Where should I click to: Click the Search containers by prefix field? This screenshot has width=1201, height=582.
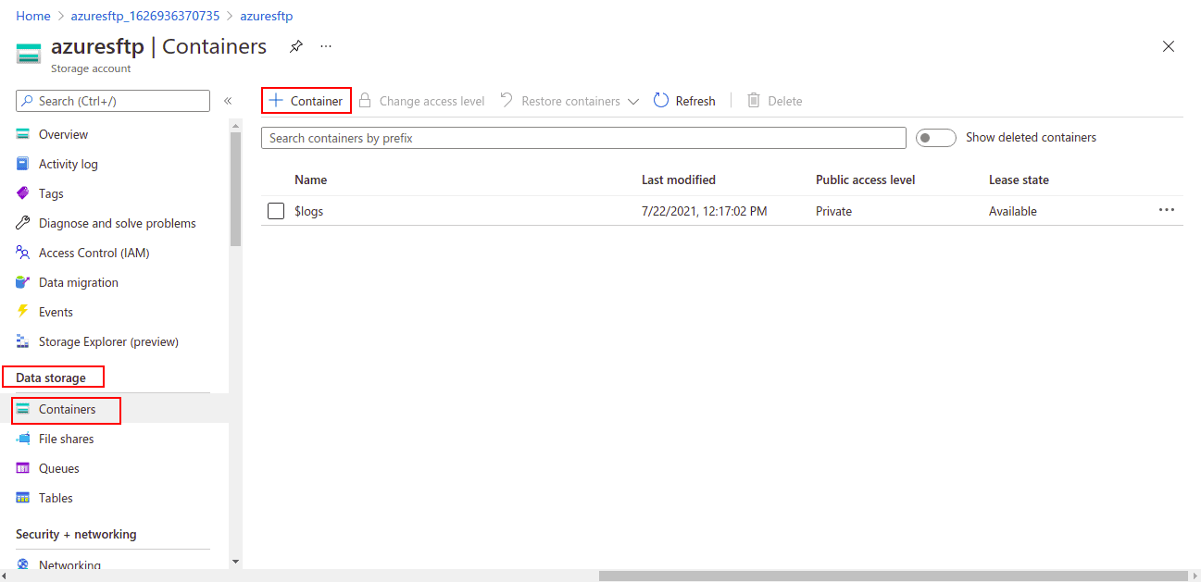tap(583, 138)
